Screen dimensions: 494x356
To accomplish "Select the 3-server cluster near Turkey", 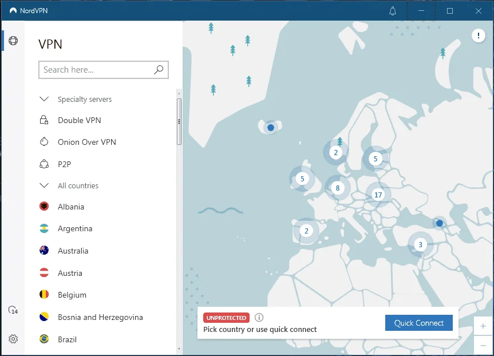I will point(420,245).
